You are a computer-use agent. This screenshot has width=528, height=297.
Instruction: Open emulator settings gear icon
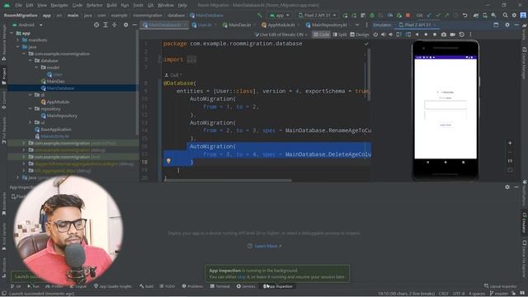507,25
